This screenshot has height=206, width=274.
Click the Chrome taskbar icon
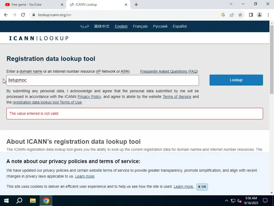pyautogui.click(x=46, y=201)
